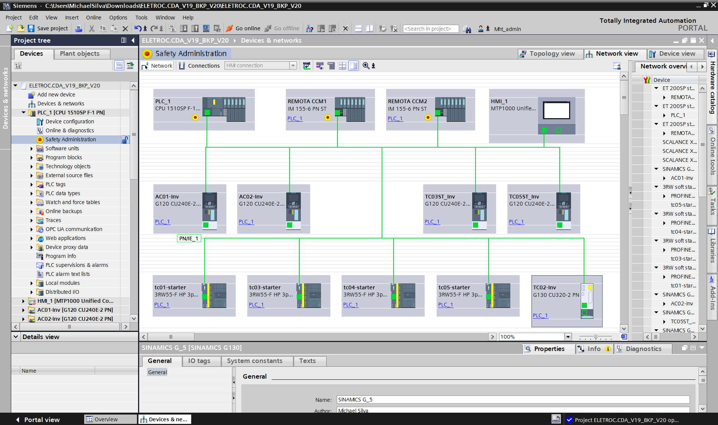Click the Download to device icon
718x425 pixels.
(x=184, y=28)
